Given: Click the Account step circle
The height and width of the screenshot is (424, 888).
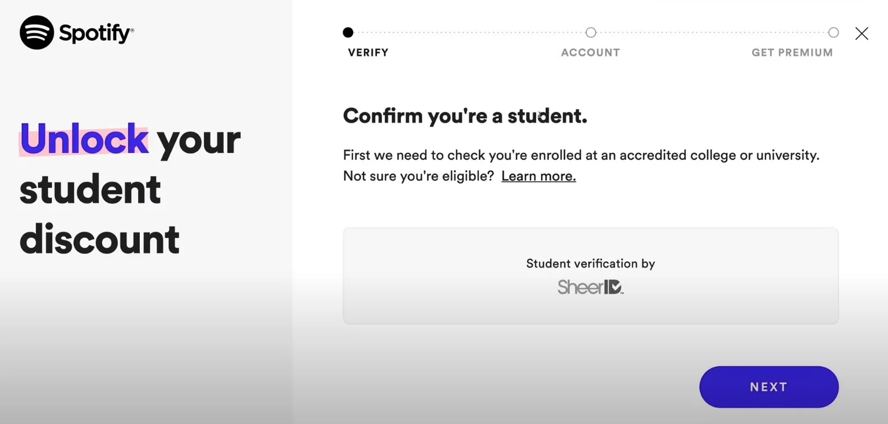Looking at the screenshot, I should (x=590, y=32).
